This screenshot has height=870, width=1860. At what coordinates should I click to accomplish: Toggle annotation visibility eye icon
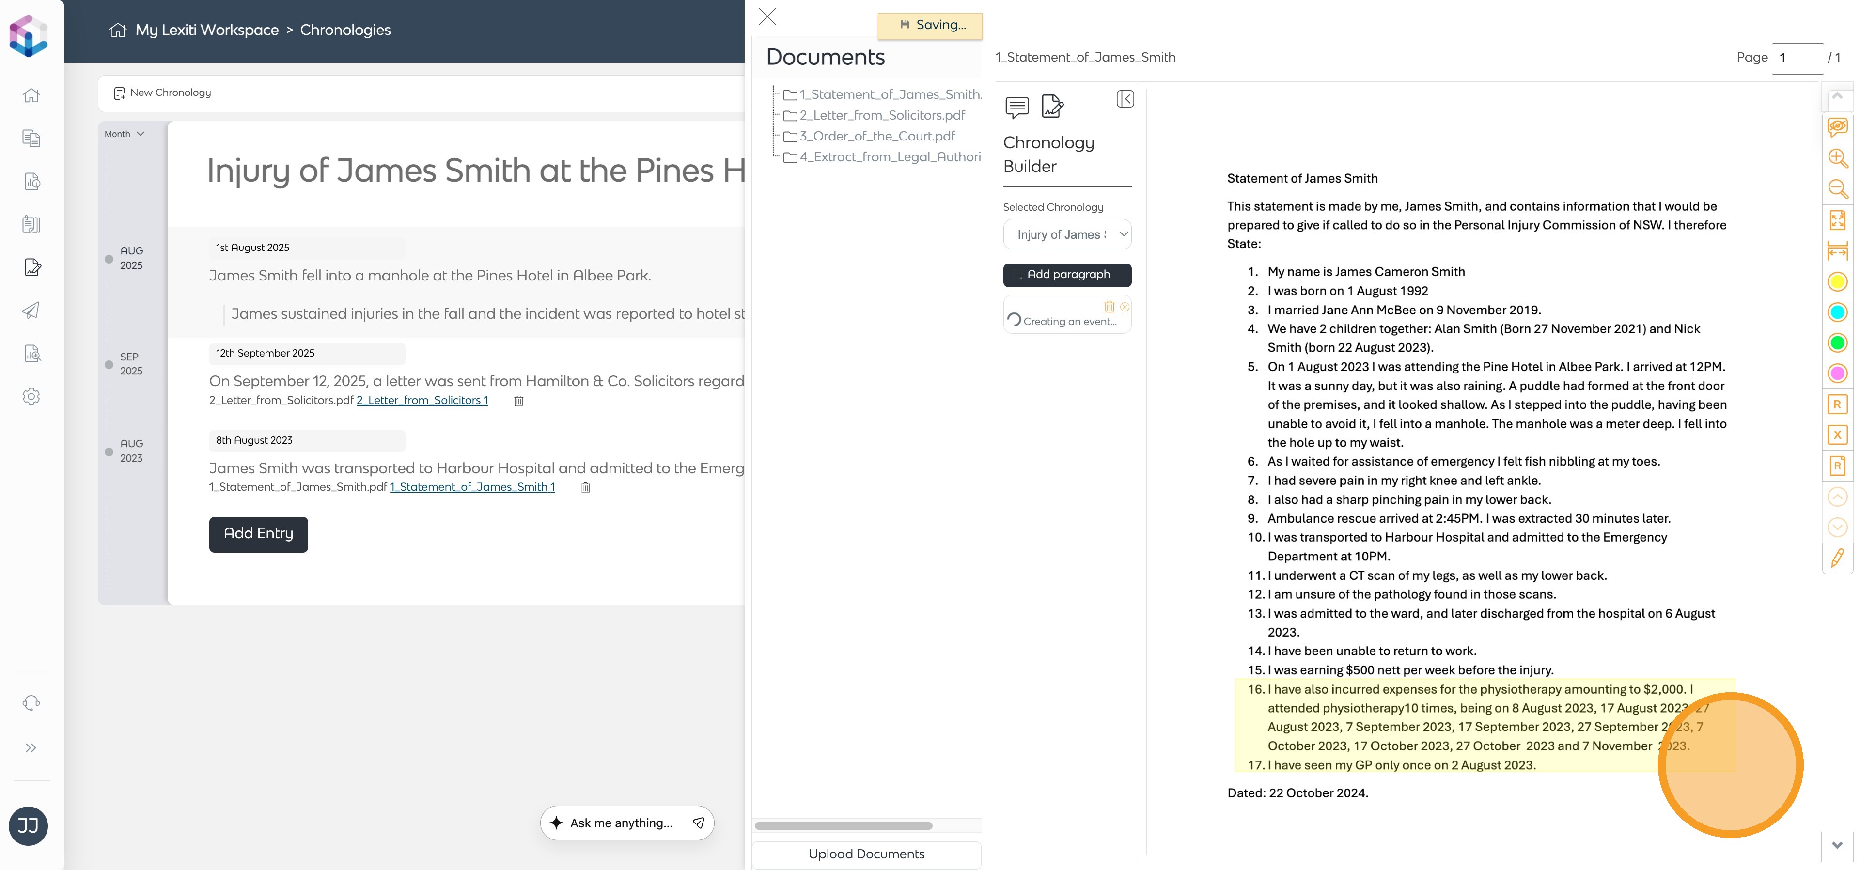click(1837, 128)
